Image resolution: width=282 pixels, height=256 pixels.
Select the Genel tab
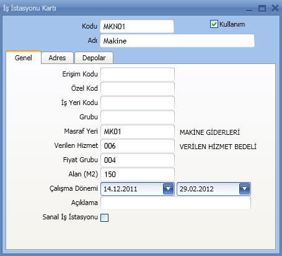point(24,58)
